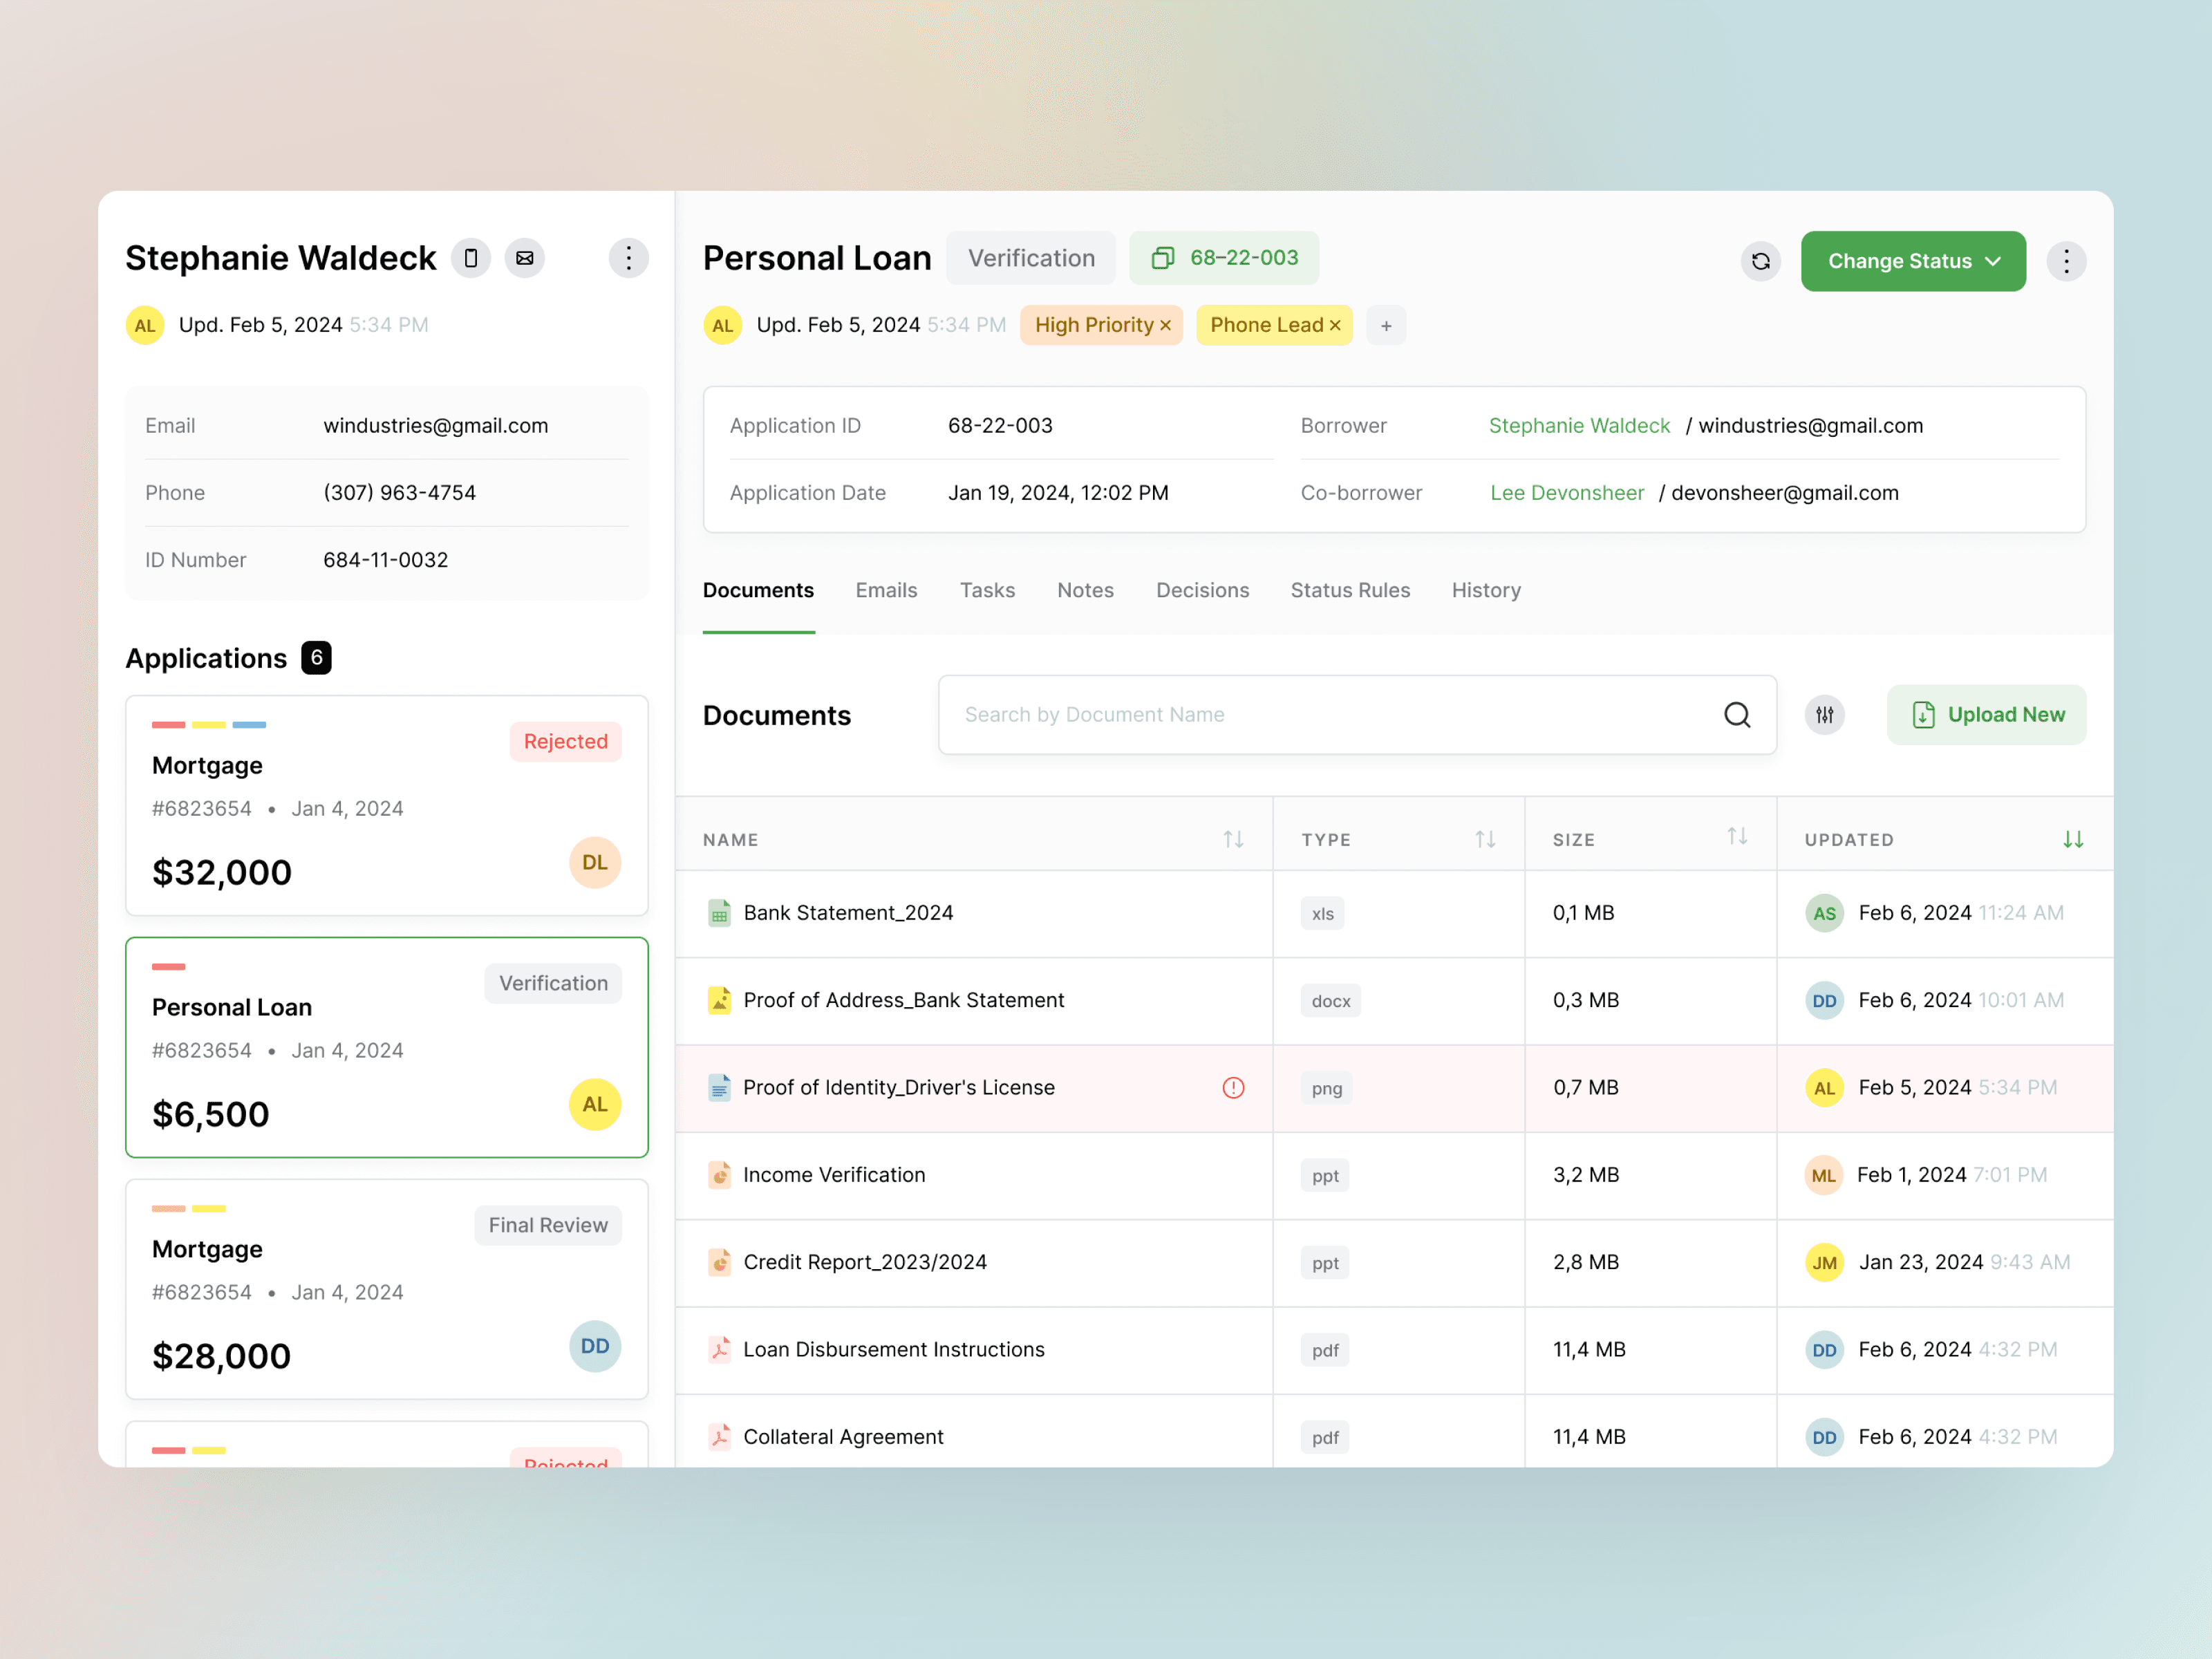Click the search magnifier icon
Screen dimensions: 2212x1659
point(1737,715)
